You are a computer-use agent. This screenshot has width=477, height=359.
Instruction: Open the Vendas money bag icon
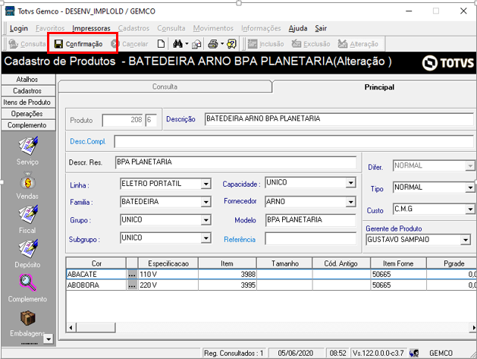pyautogui.click(x=28, y=181)
